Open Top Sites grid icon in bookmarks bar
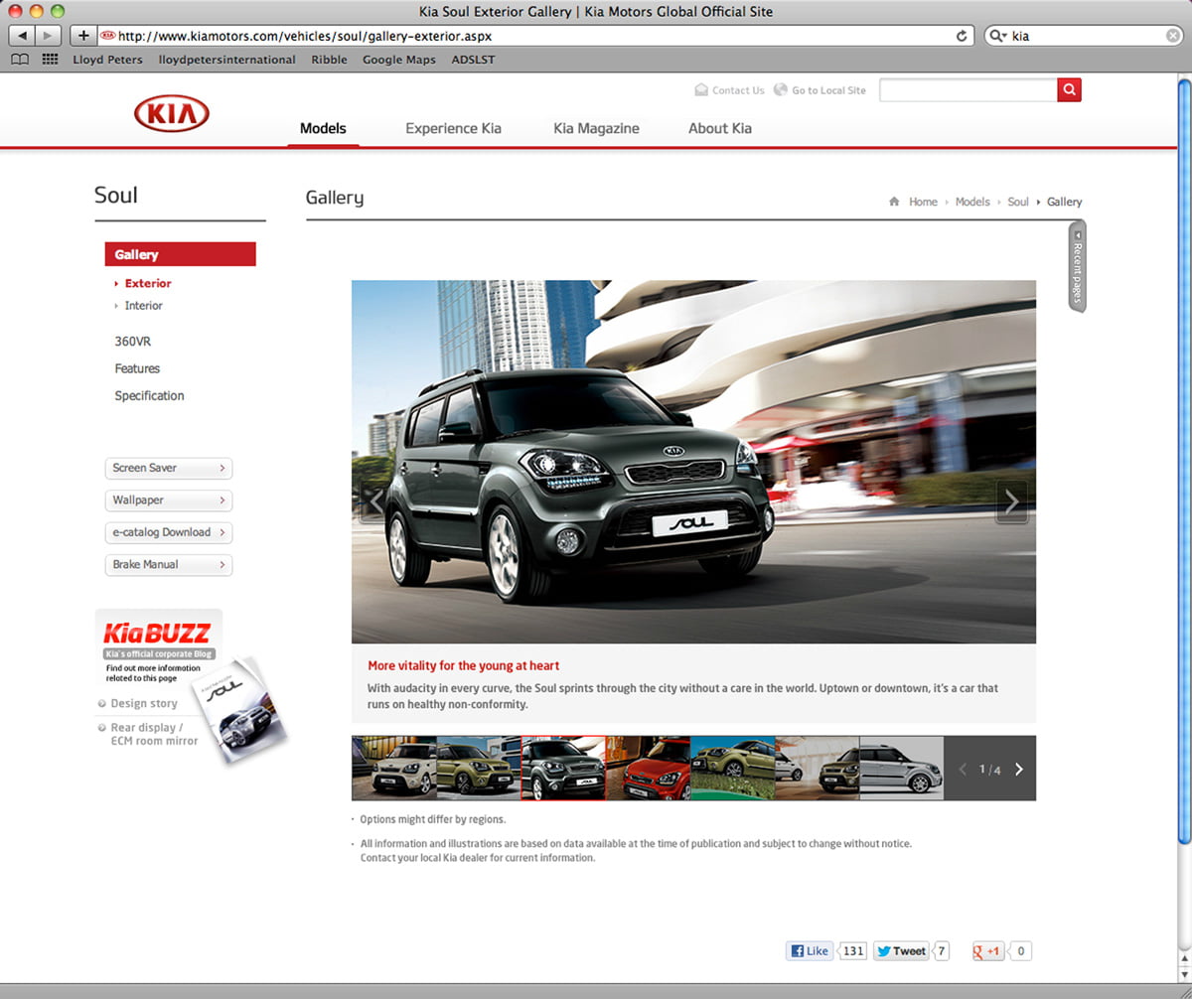 50,60
